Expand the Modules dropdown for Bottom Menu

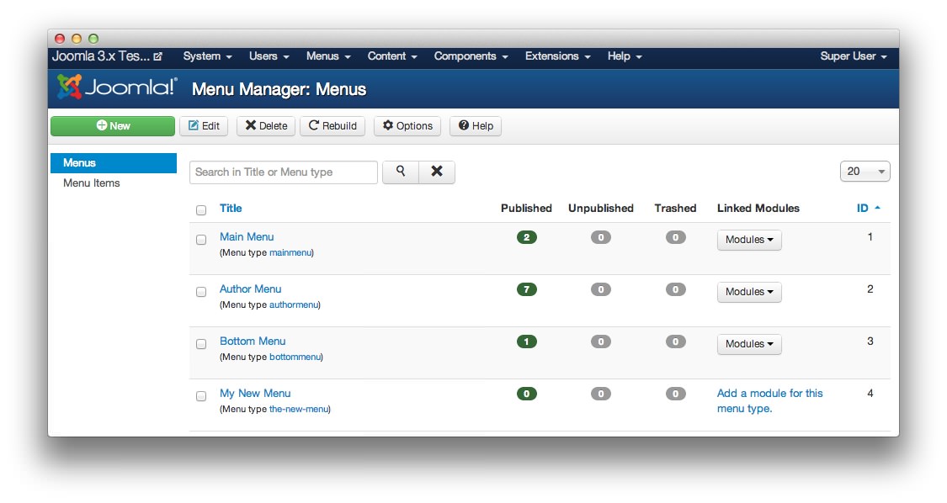pos(748,344)
